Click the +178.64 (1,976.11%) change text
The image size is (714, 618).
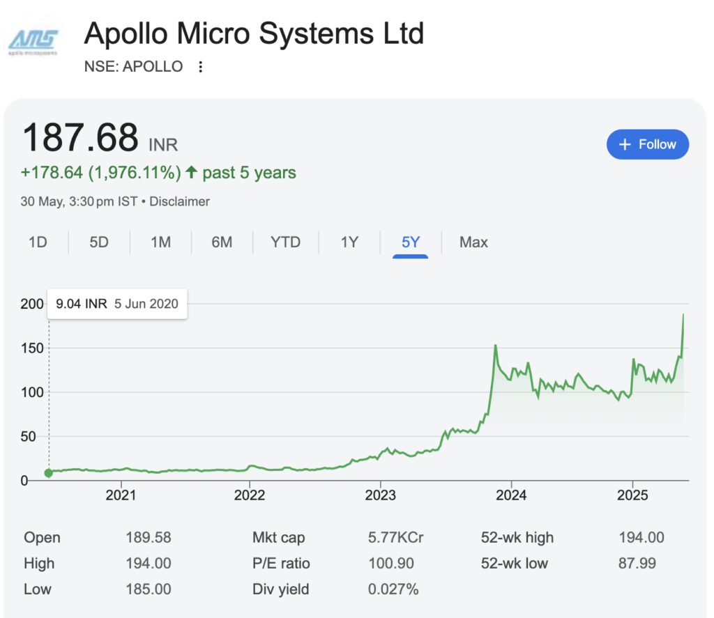tap(100, 173)
